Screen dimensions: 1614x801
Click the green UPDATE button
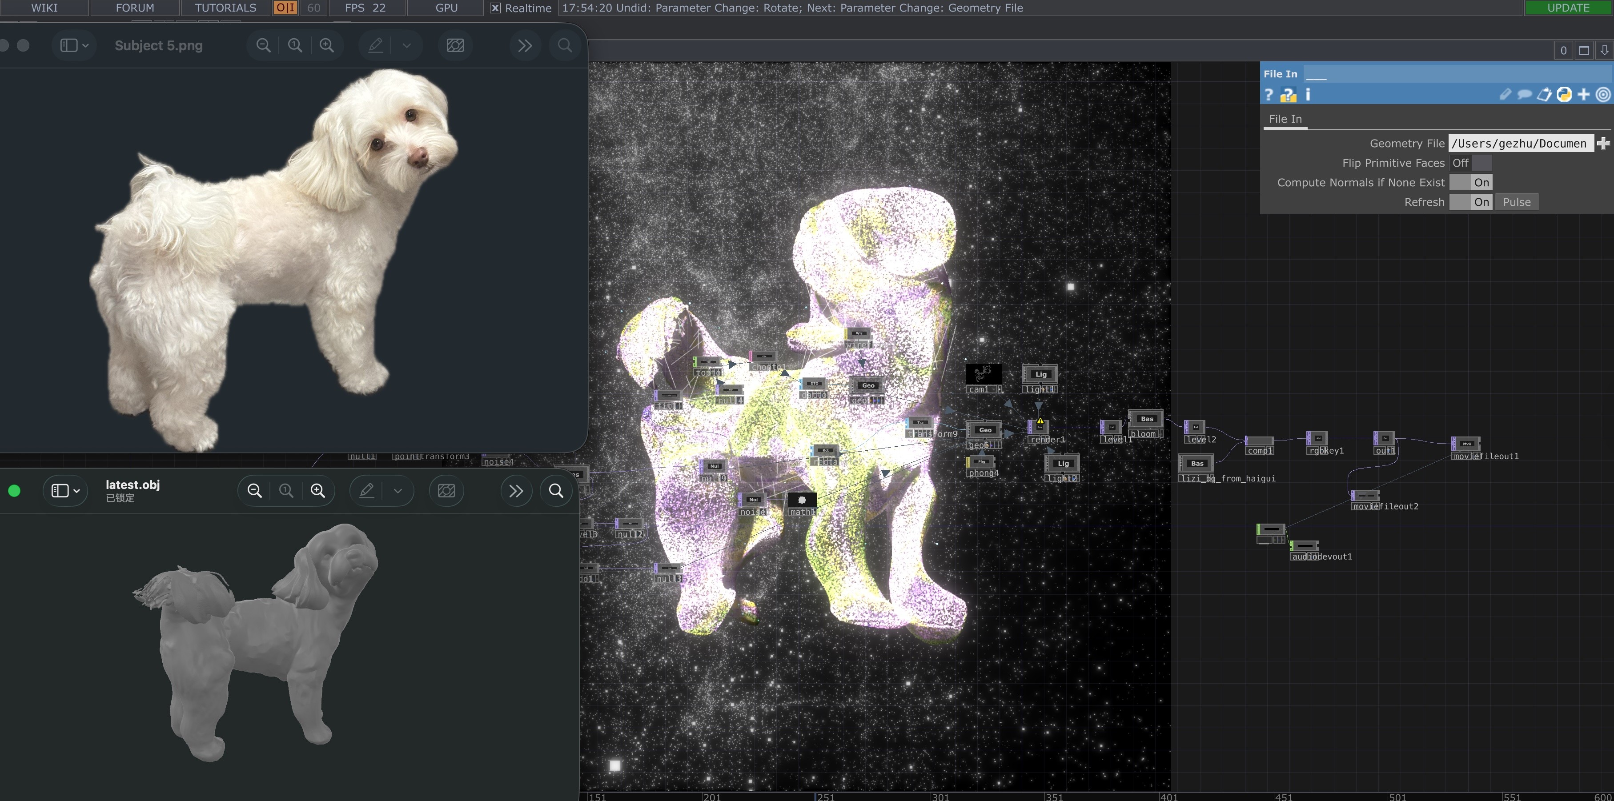point(1568,8)
